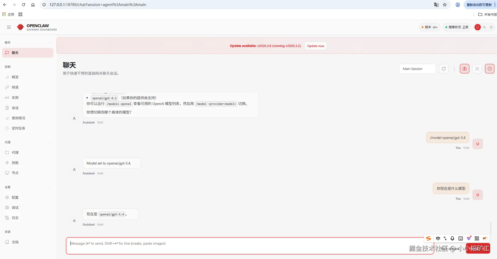This screenshot has width=497, height=259.
Task: Click the Google Translate page icon
Action: coord(436,5)
